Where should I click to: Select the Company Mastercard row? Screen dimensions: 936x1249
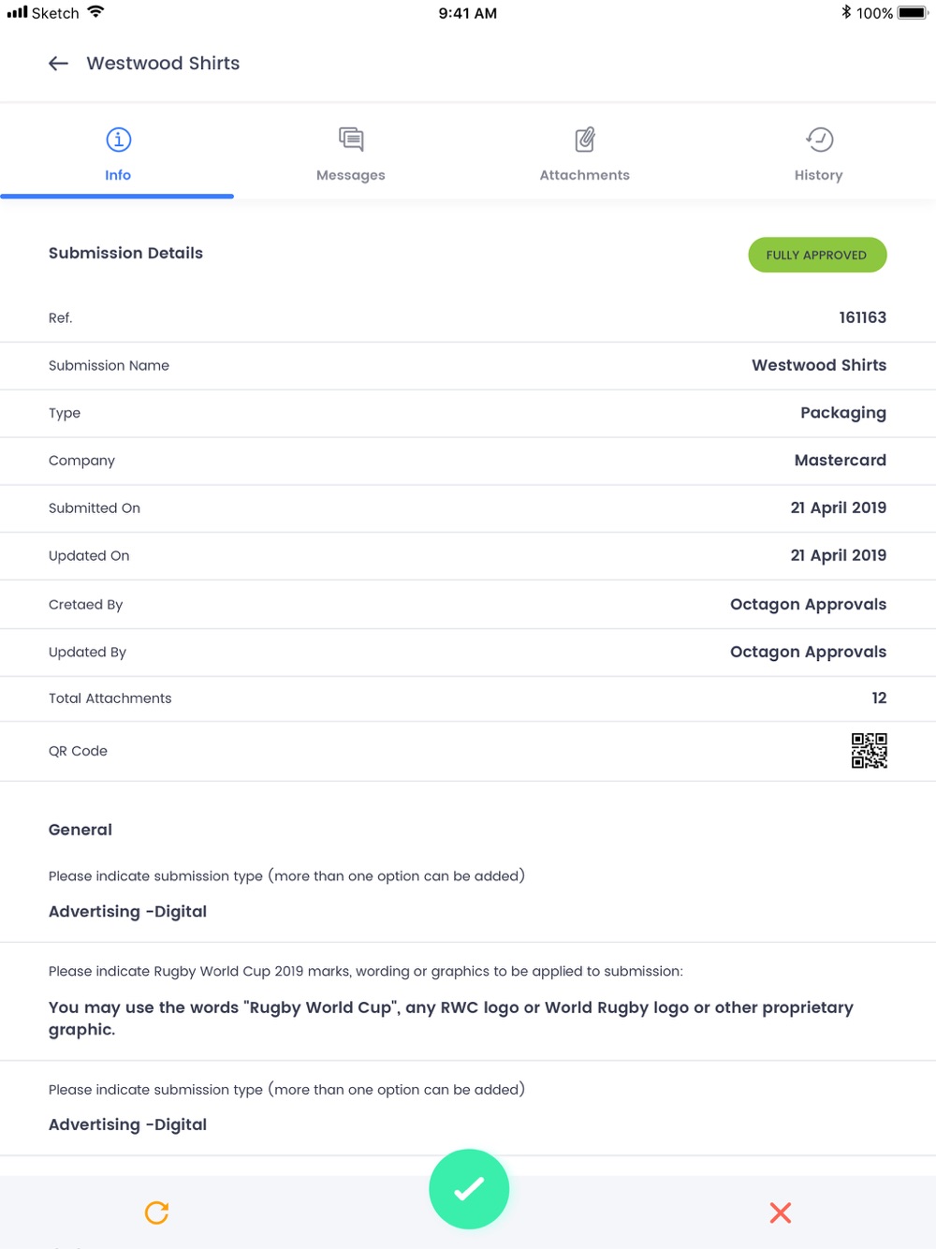pos(468,461)
